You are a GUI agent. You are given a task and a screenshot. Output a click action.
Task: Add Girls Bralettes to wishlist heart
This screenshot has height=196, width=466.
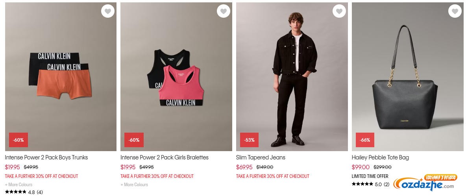pyautogui.click(x=224, y=11)
